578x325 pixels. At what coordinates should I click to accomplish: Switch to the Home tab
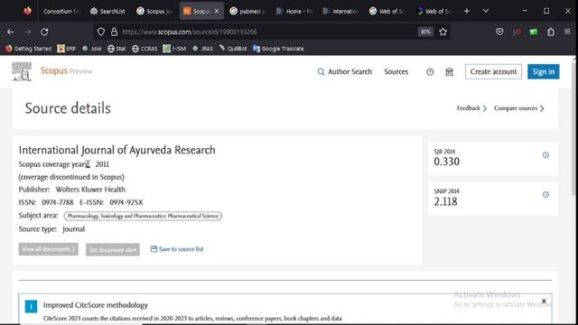click(294, 11)
